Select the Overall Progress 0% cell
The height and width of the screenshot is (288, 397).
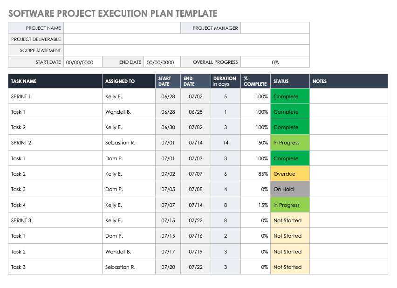pos(275,62)
